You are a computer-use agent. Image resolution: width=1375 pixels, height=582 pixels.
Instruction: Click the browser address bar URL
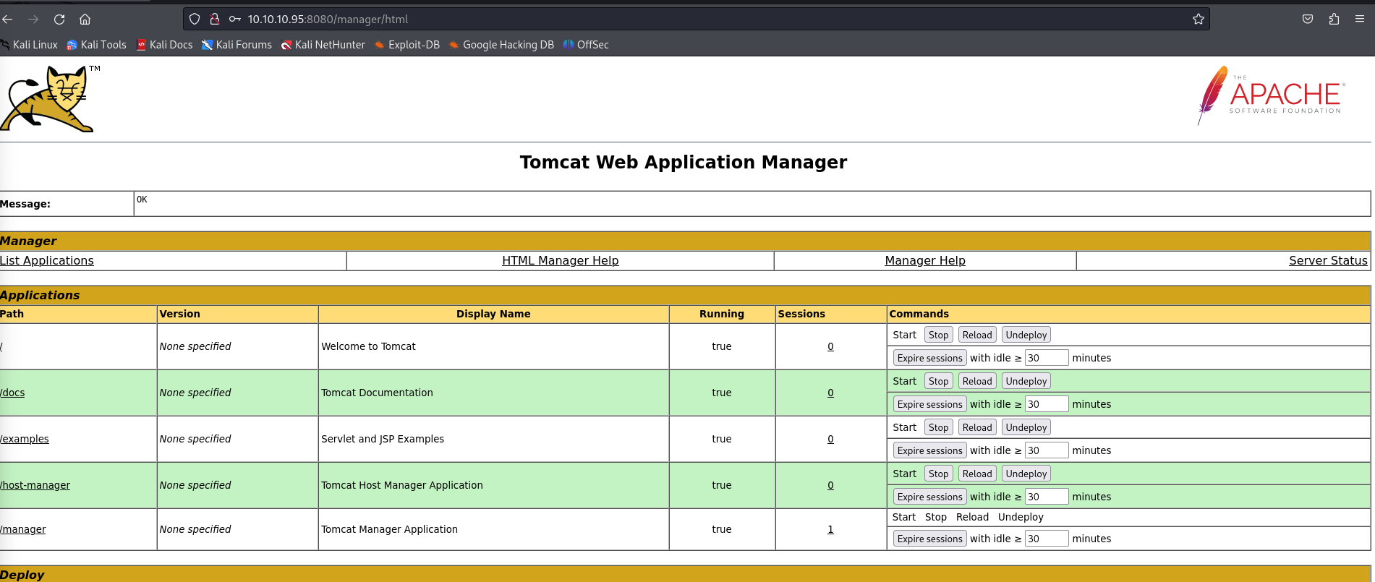coord(328,20)
